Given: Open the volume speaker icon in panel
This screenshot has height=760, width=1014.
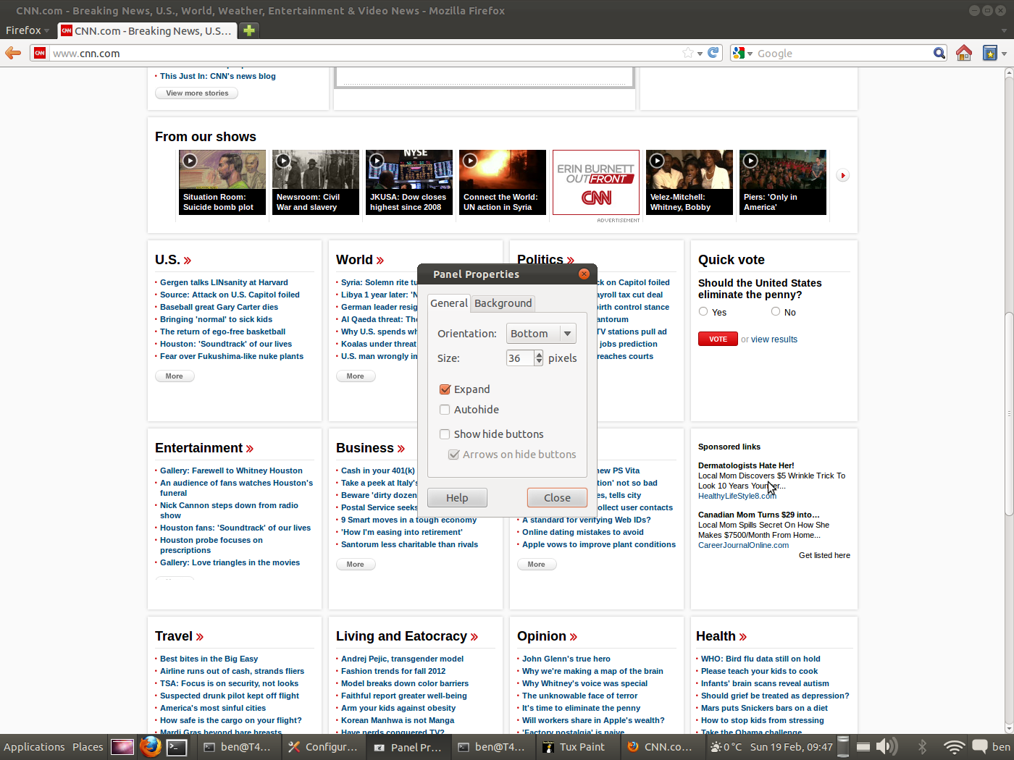Looking at the screenshot, I should coord(887,746).
